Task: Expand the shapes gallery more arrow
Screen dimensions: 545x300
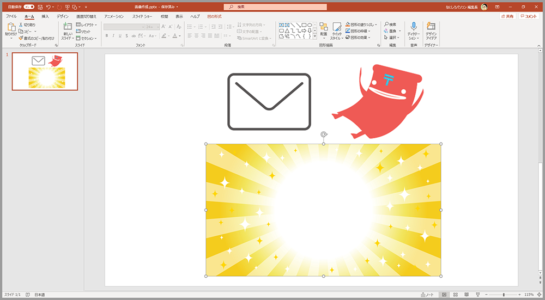Action: [315, 36]
